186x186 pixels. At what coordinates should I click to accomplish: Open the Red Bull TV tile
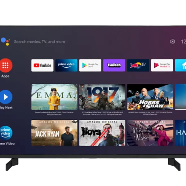tap(138, 65)
